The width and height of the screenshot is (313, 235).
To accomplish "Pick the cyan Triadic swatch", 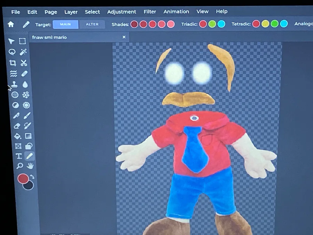I will point(222,24).
